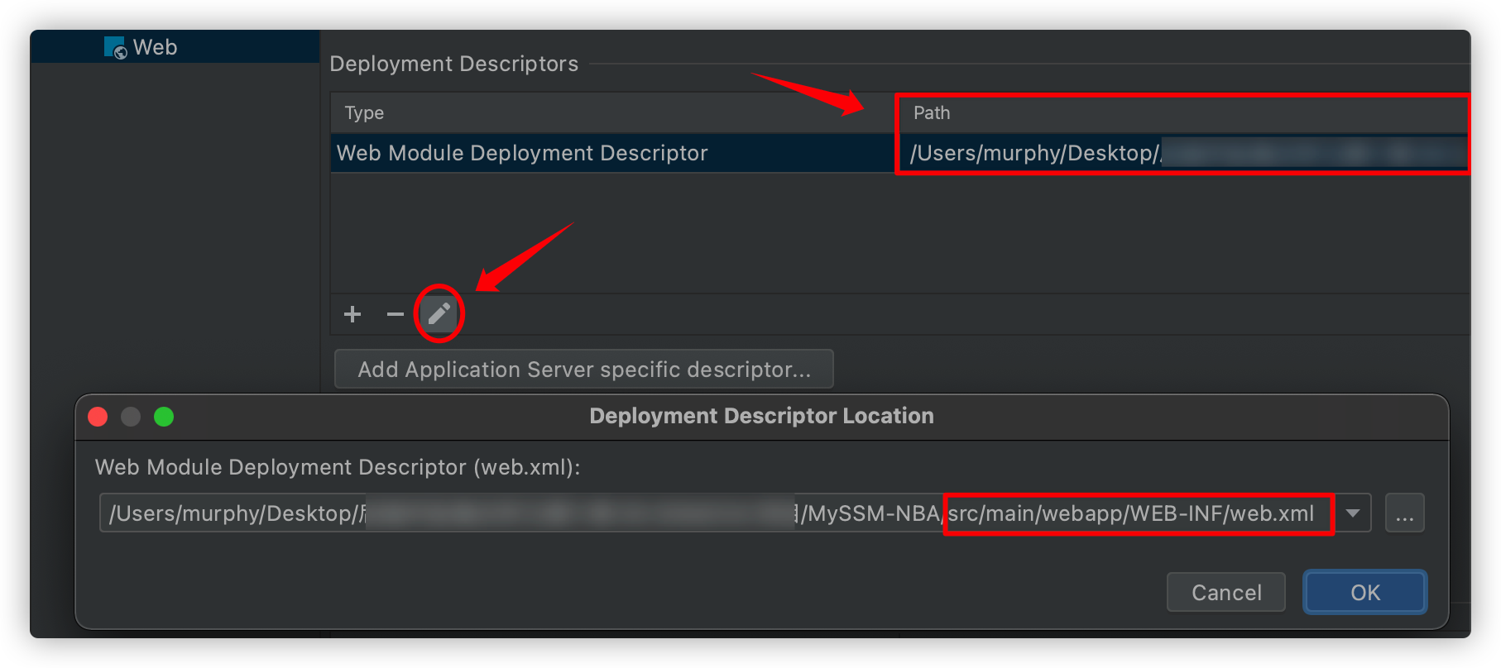Open the web.xml path dropdown arrow
This screenshot has width=1501, height=668.
1353,513
